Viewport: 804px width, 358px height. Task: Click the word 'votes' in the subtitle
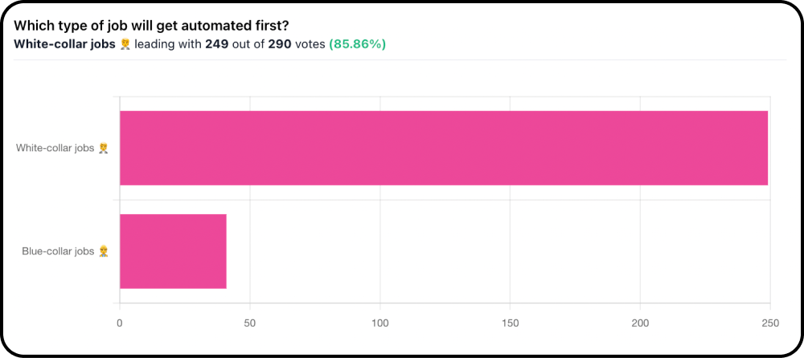[310, 44]
